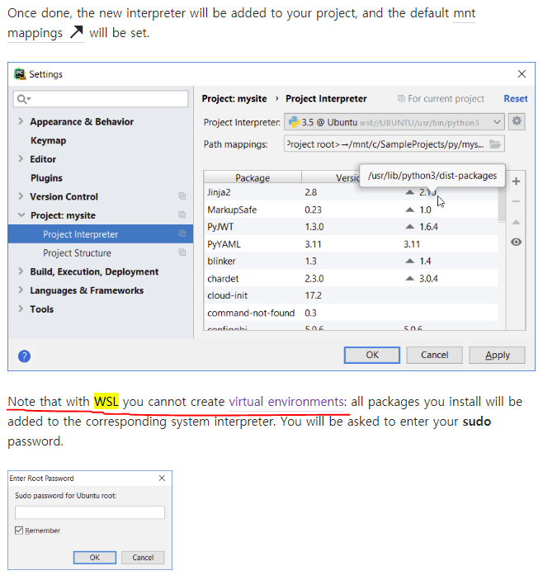
Task: Click copy icon beside Project: mysite
Action: tap(182, 215)
